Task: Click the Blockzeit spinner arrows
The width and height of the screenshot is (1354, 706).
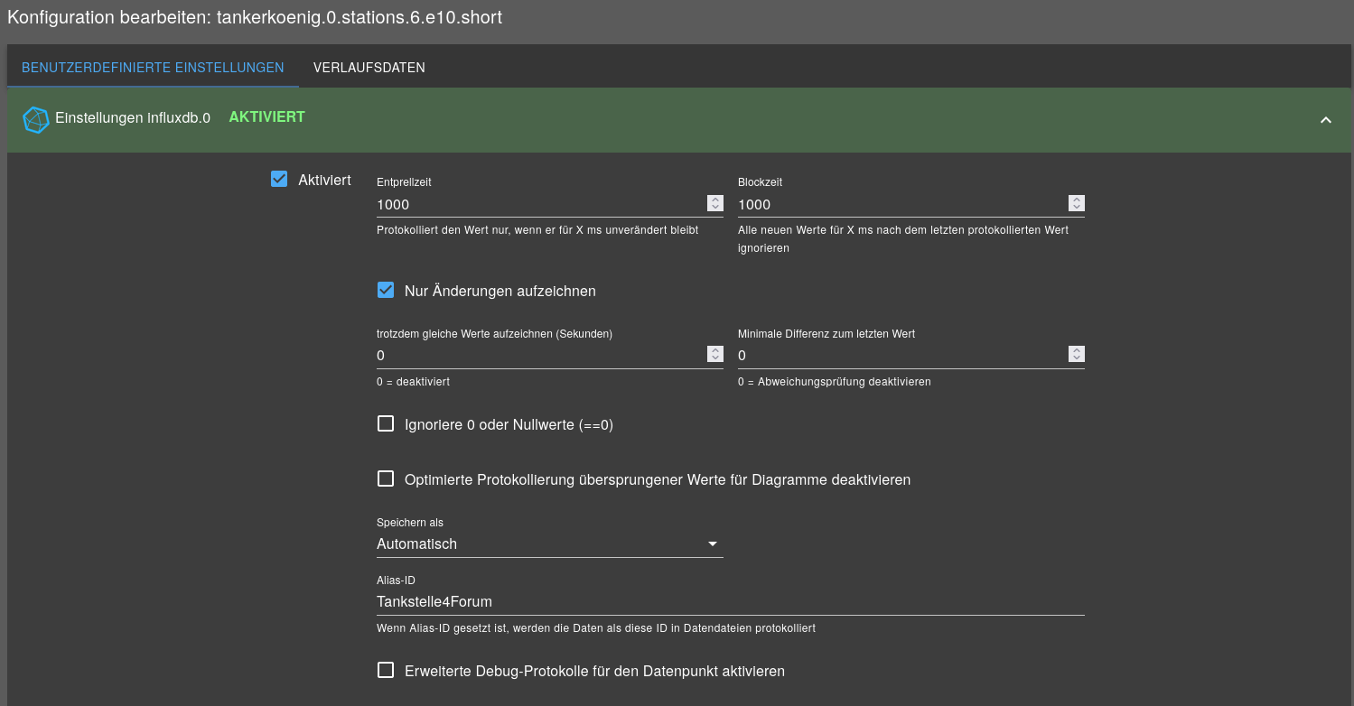Action: click(x=1077, y=203)
